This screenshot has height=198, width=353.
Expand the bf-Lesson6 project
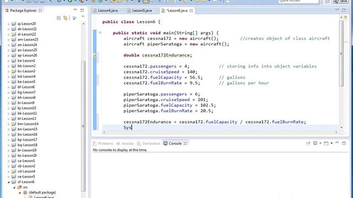[9, 87]
